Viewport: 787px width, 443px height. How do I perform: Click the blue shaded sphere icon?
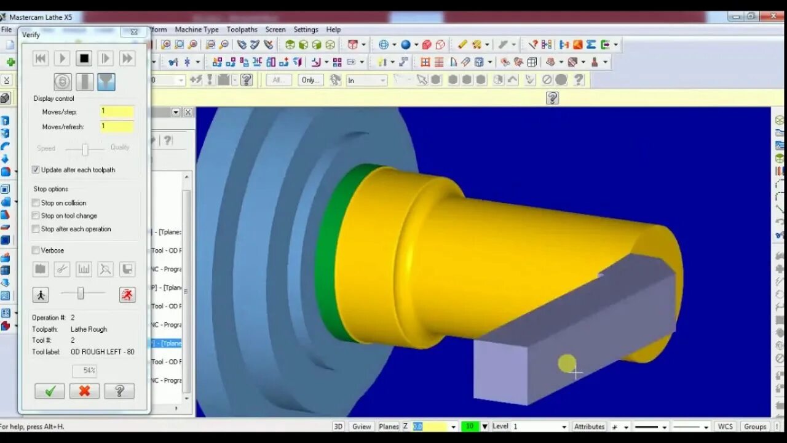pos(406,45)
